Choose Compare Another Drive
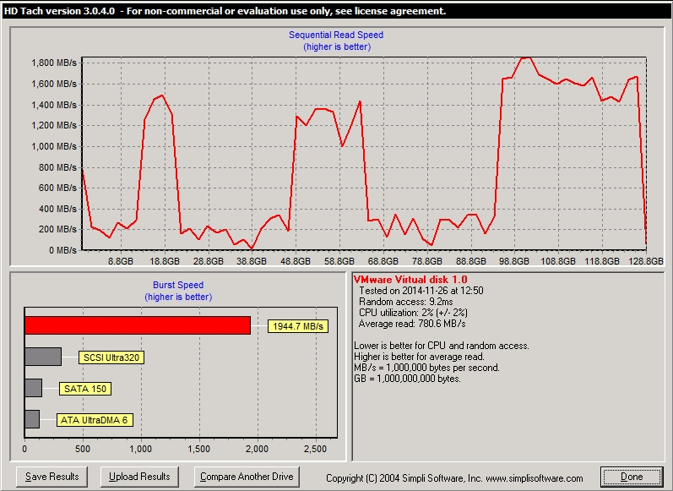The height and width of the screenshot is (491, 673). coord(247,477)
